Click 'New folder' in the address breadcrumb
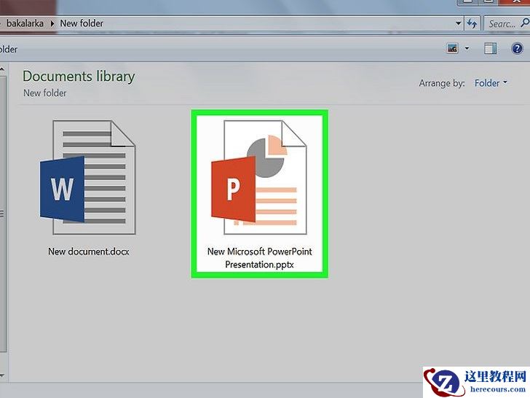Screen dimensions: 530x398 coord(82,23)
